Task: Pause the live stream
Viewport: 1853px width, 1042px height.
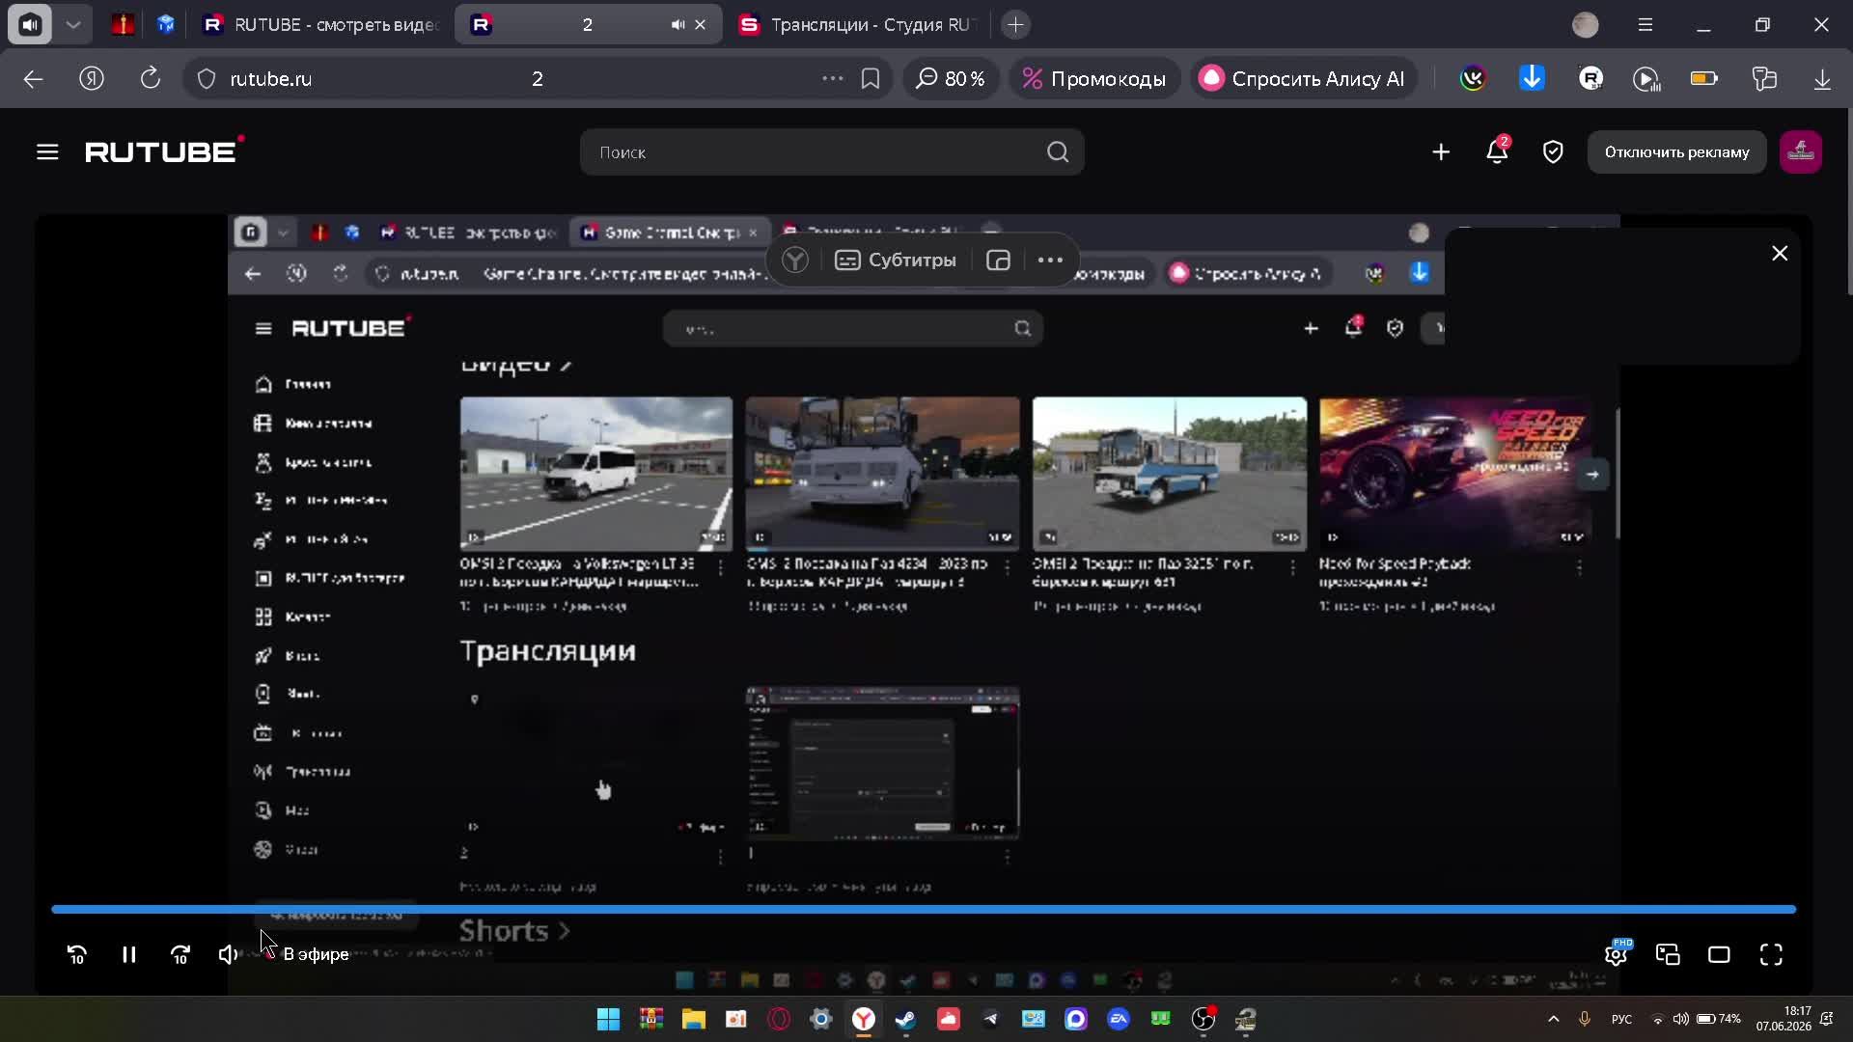Action: 129,955
